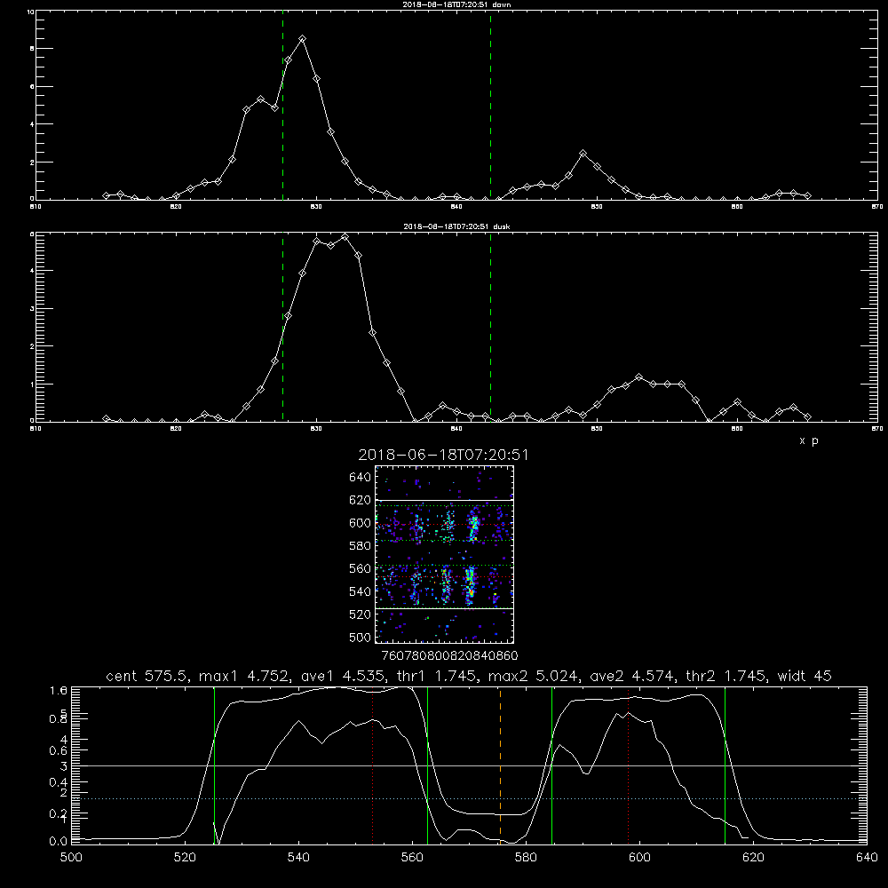
Task: Click the "620" x-axis label on the bottom plot
Action: (x=753, y=858)
